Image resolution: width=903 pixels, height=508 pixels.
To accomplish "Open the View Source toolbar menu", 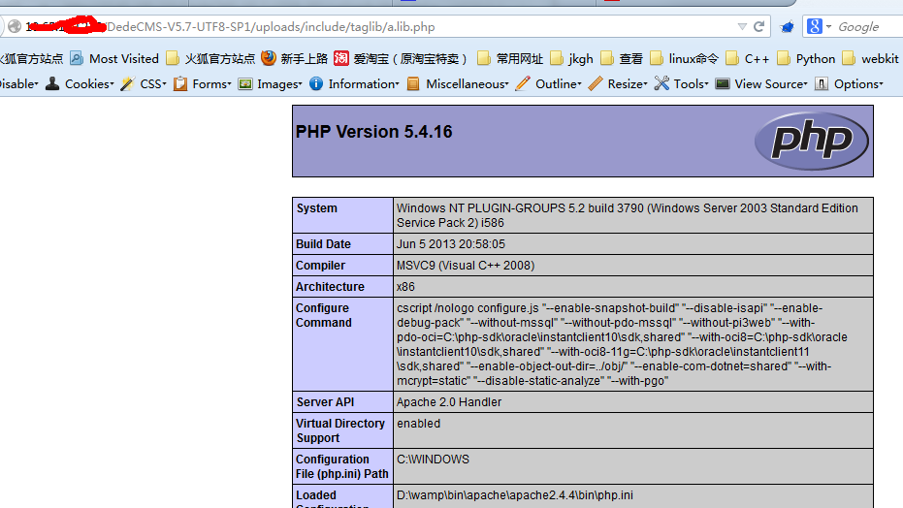I will tap(770, 84).
